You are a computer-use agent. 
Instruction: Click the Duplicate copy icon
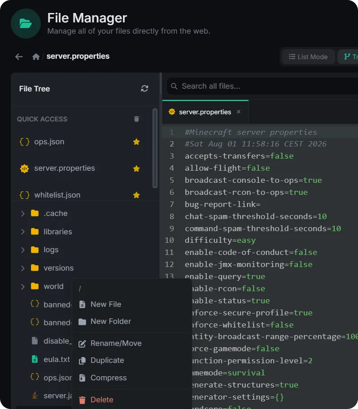(82, 361)
